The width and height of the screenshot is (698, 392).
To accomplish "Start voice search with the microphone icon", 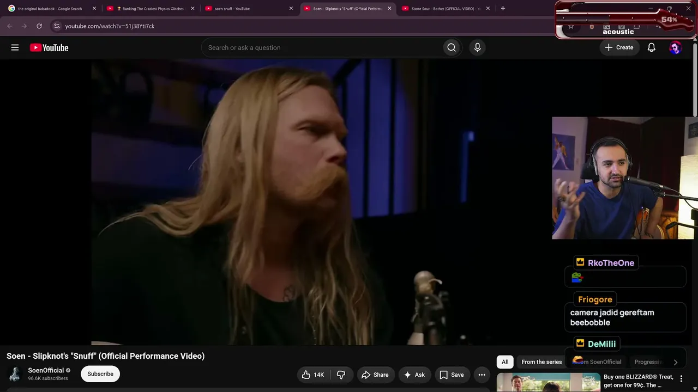I will click(x=477, y=47).
